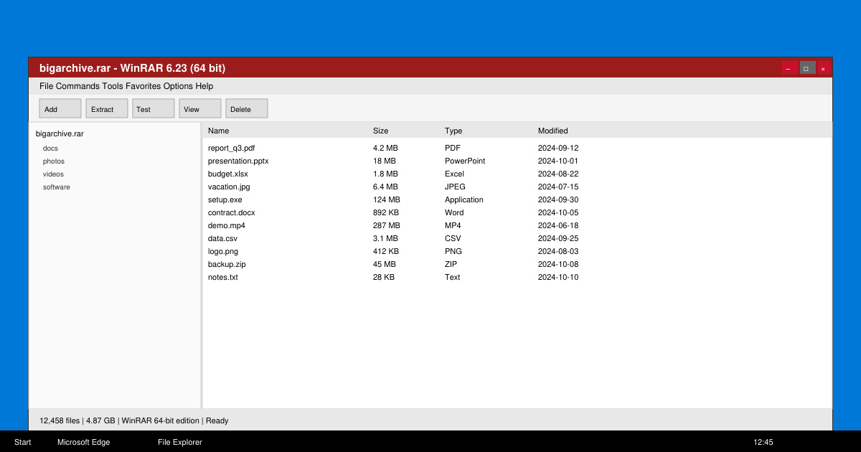The height and width of the screenshot is (452, 861).
Task: Click the Delete toolbar button
Action: pos(247,108)
